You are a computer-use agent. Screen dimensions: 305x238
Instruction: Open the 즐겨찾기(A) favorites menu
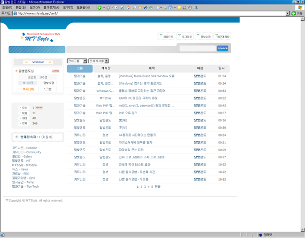49,8
